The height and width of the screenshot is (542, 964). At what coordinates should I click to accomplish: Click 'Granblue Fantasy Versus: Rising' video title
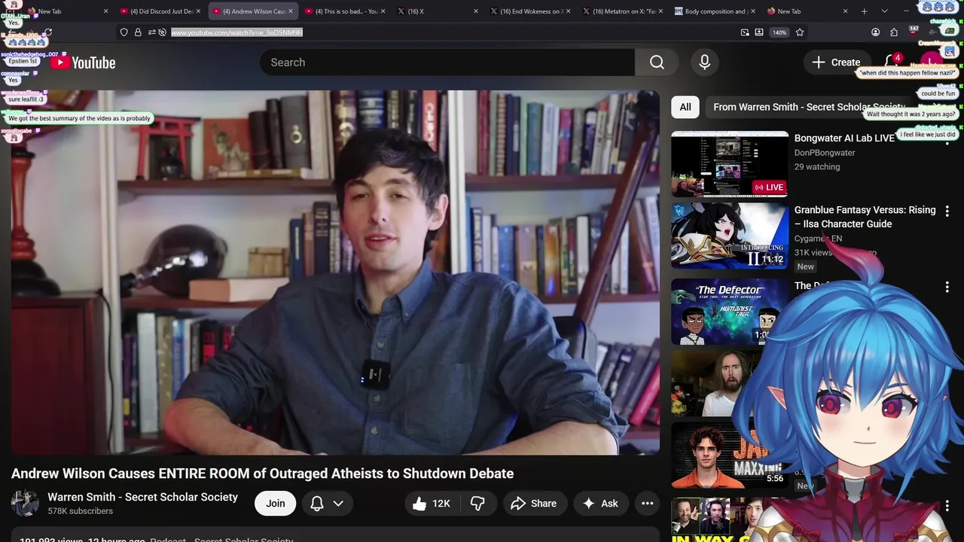coord(865,217)
